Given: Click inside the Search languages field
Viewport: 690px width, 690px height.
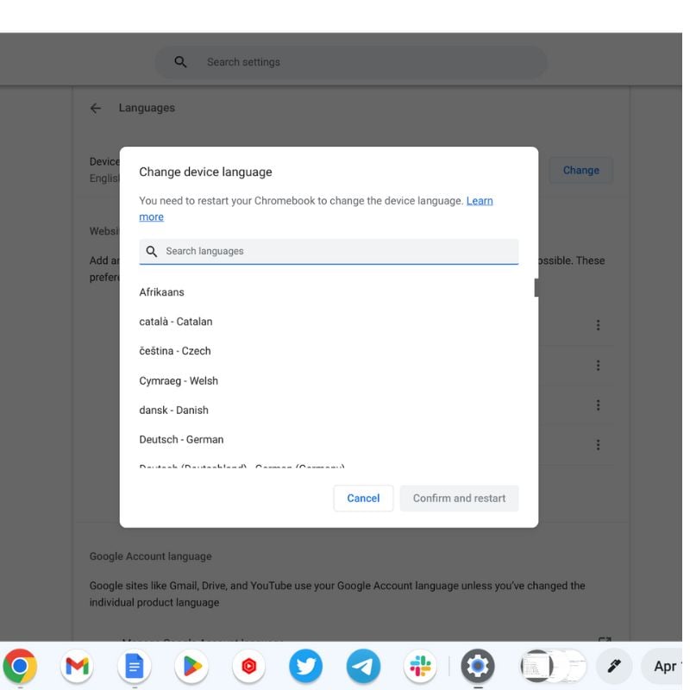Looking at the screenshot, I should (328, 251).
